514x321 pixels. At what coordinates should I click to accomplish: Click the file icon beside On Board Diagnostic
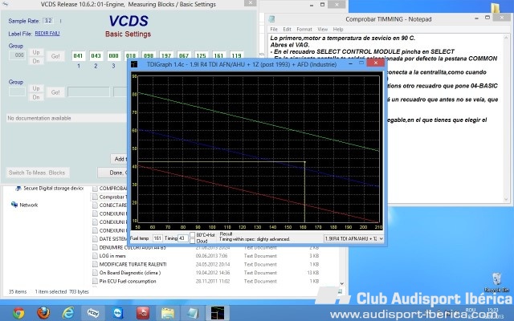click(x=95, y=273)
